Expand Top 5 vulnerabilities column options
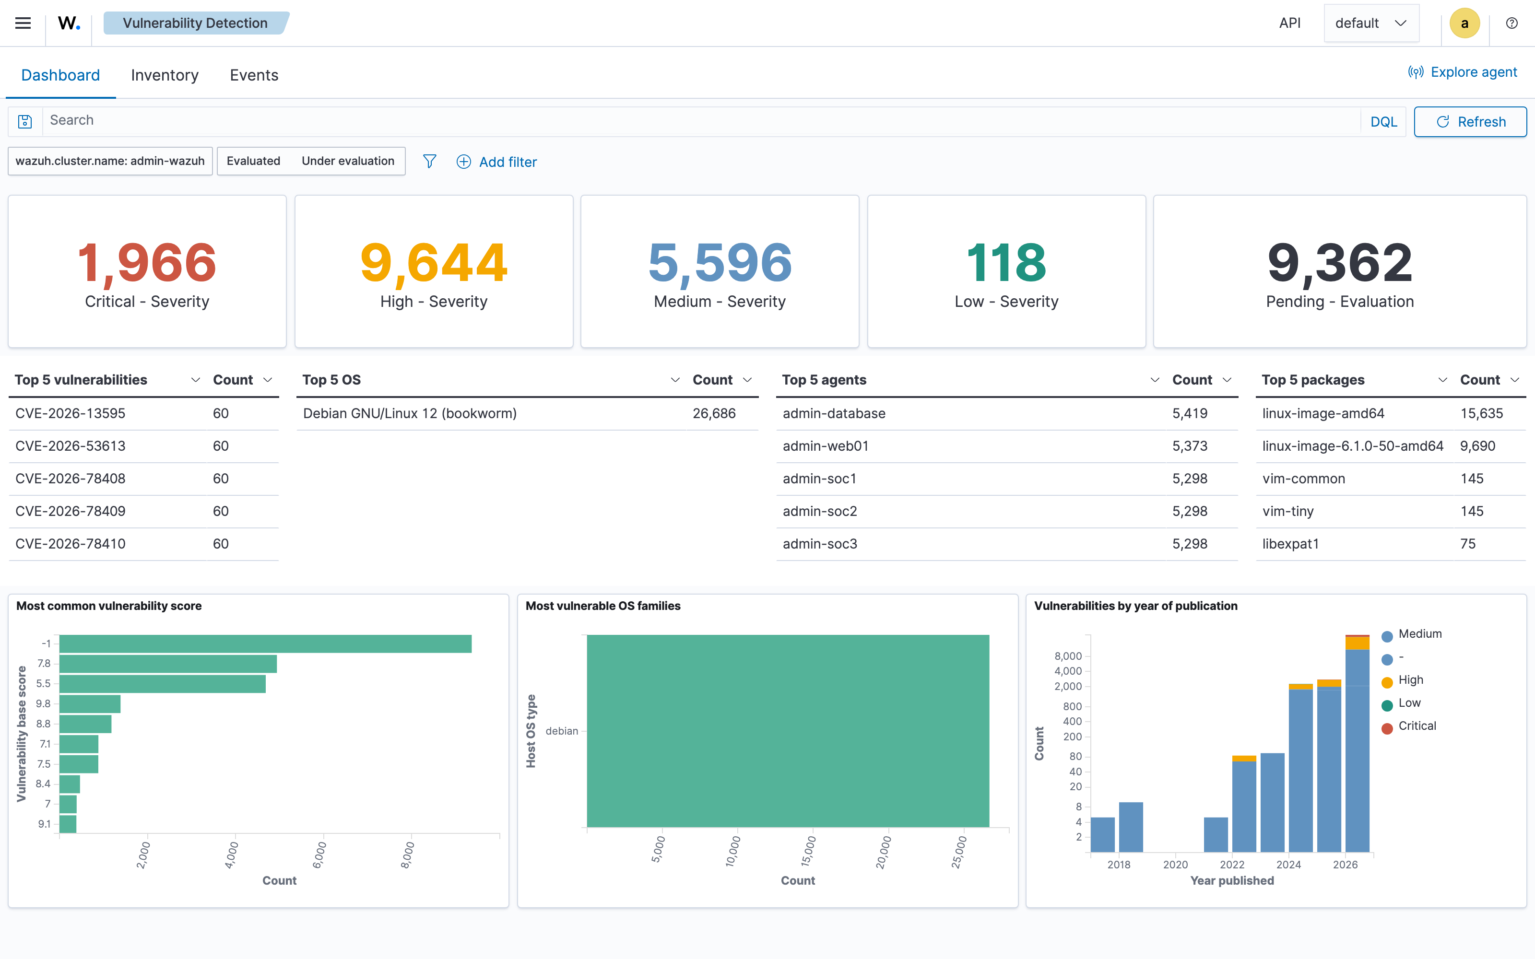Viewport: 1535px width, 959px height. pos(195,379)
